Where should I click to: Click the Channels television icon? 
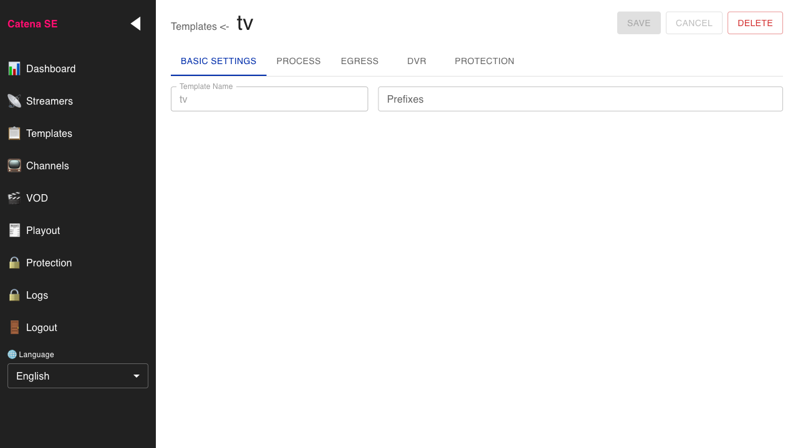click(14, 166)
